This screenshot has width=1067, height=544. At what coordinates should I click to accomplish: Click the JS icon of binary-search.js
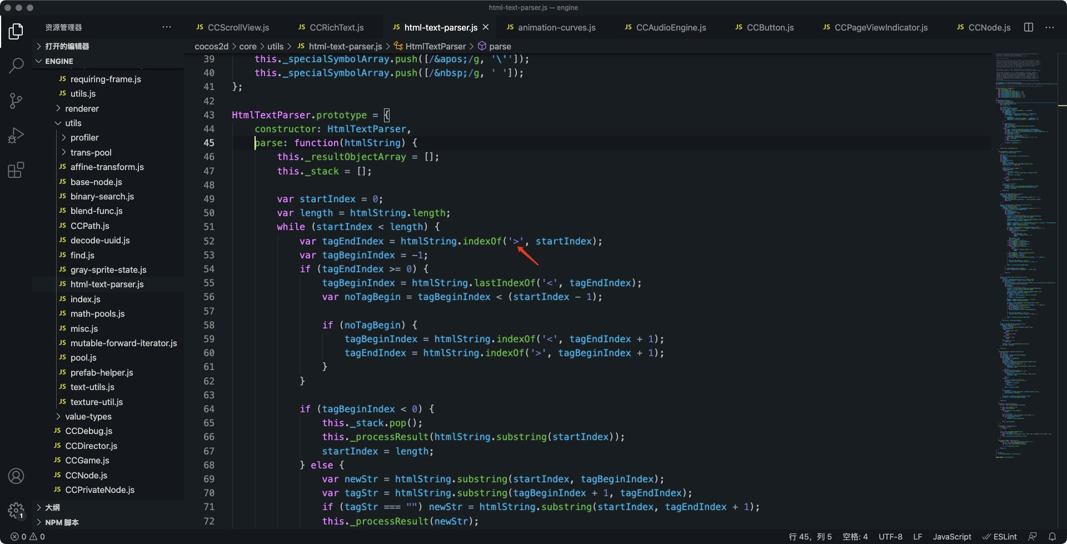[62, 196]
